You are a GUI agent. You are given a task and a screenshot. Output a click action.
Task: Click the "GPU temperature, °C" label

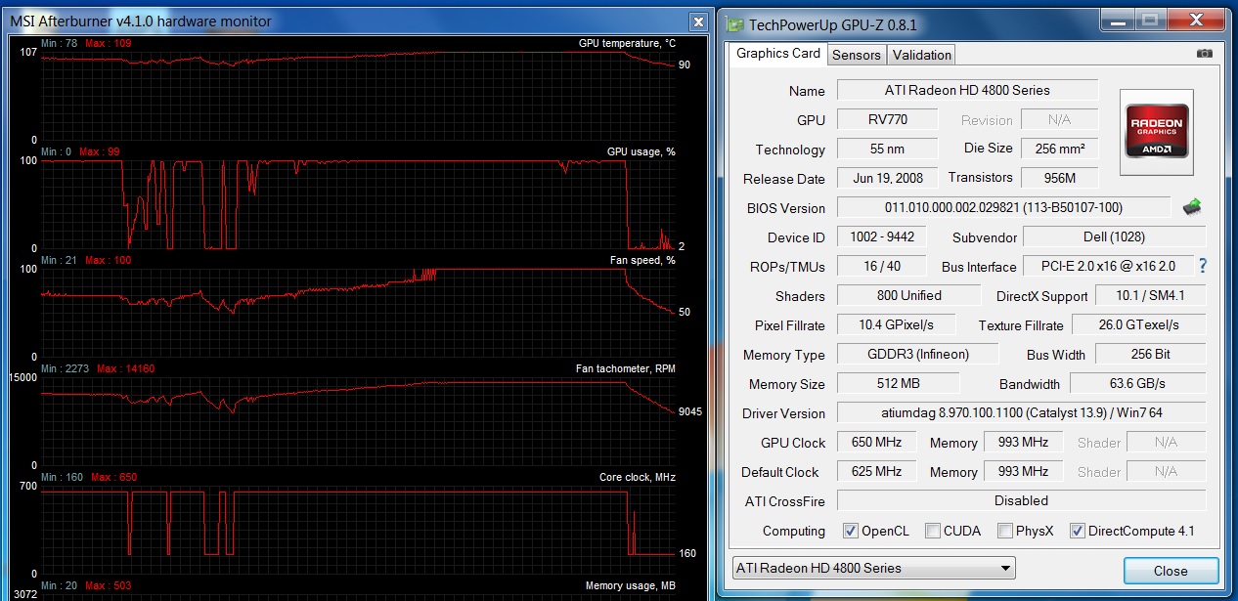tap(627, 43)
